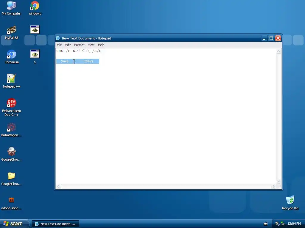
Task: Open the Chrome 'windows' desktop shortcut
Action: 35,8
